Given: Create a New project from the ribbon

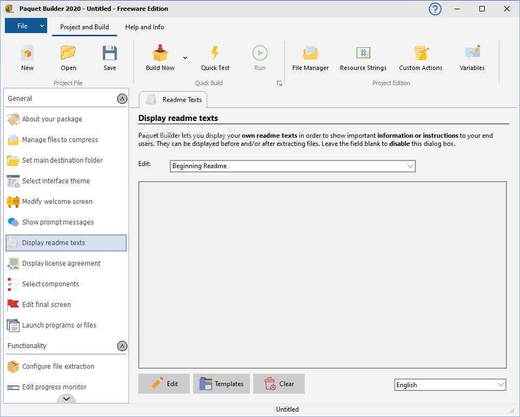Looking at the screenshot, I should pyautogui.click(x=27, y=59).
